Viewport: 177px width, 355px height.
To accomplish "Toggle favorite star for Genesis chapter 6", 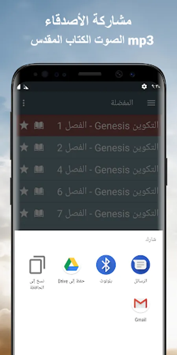I will click(24, 191).
